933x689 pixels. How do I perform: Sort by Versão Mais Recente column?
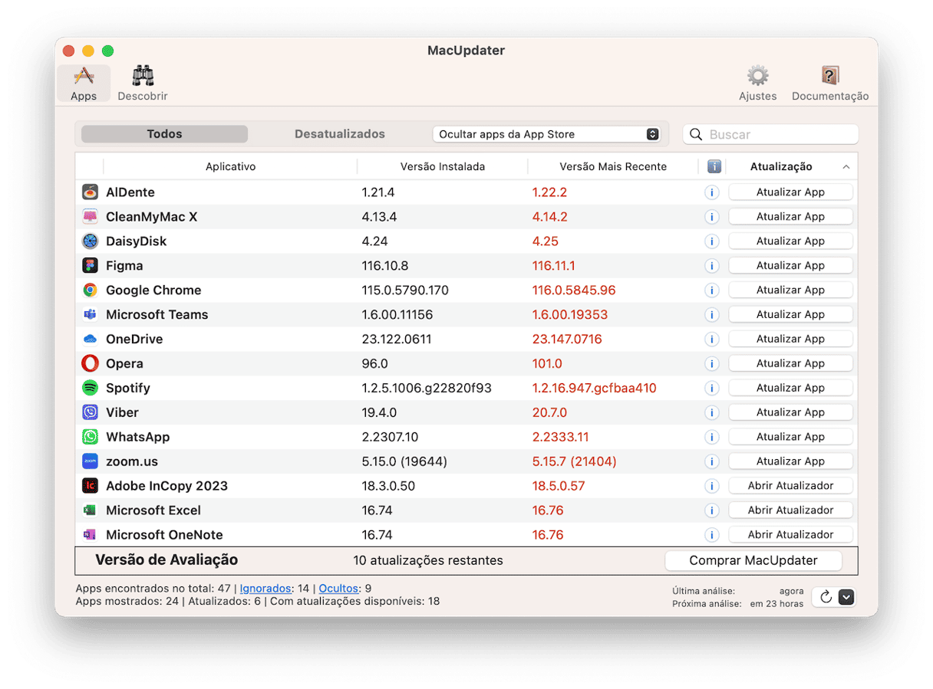613,166
